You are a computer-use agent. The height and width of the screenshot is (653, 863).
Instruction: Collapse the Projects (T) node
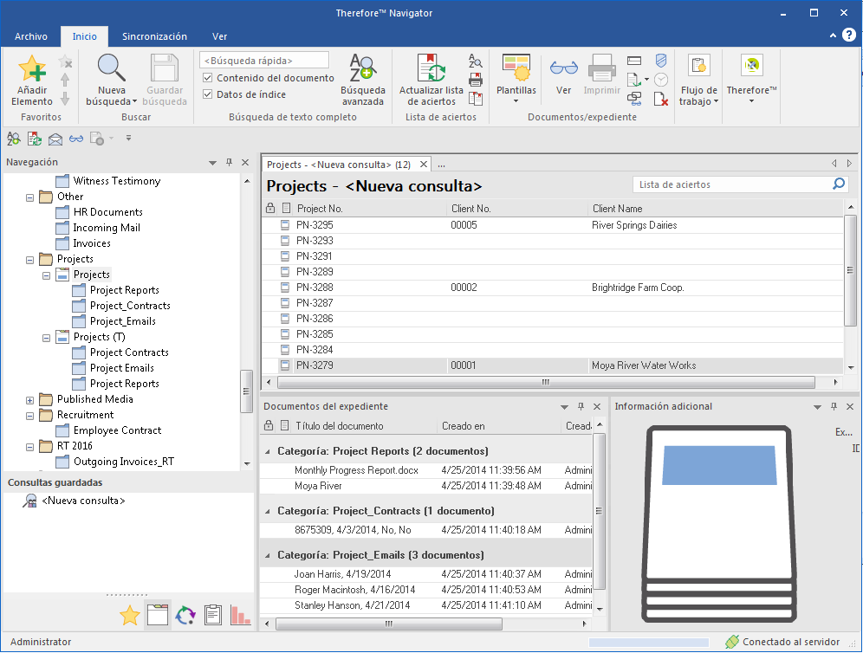click(46, 338)
